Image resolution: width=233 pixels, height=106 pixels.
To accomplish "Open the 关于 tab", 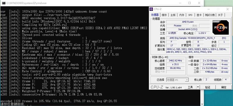I will pos(220,15).
